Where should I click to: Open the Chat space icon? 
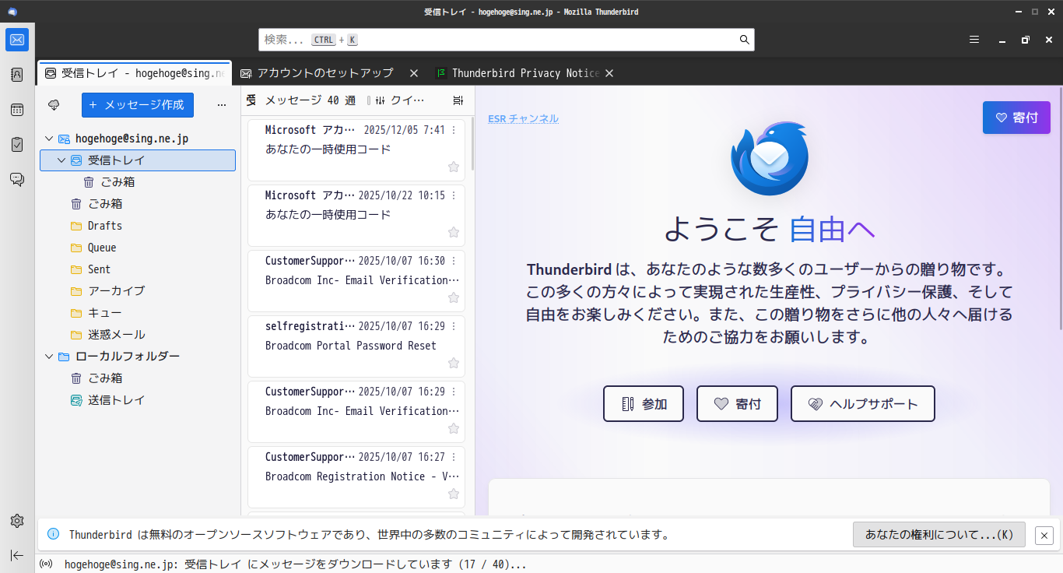point(17,179)
